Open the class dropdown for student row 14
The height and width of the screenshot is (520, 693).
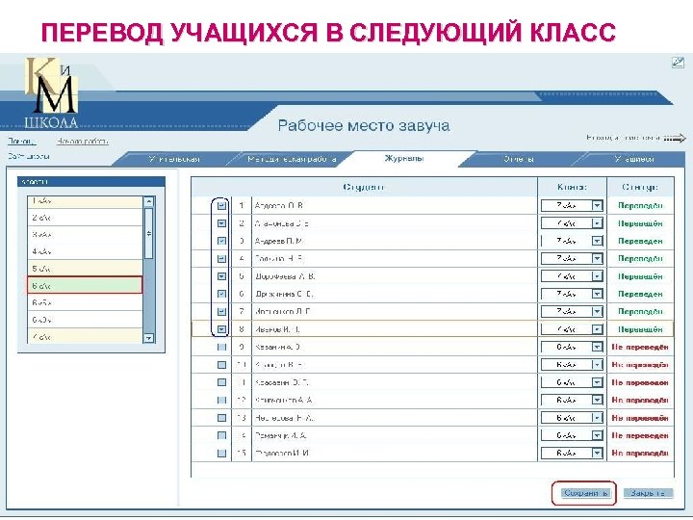pos(597,435)
